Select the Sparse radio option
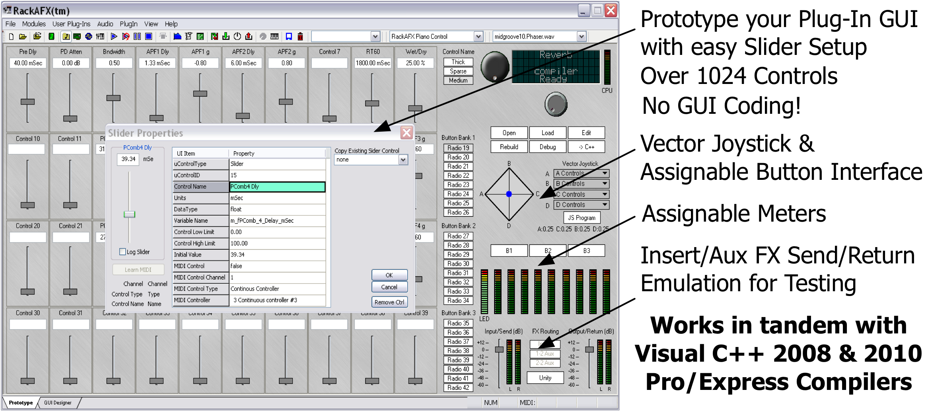This screenshot has width=928, height=411. (458, 71)
